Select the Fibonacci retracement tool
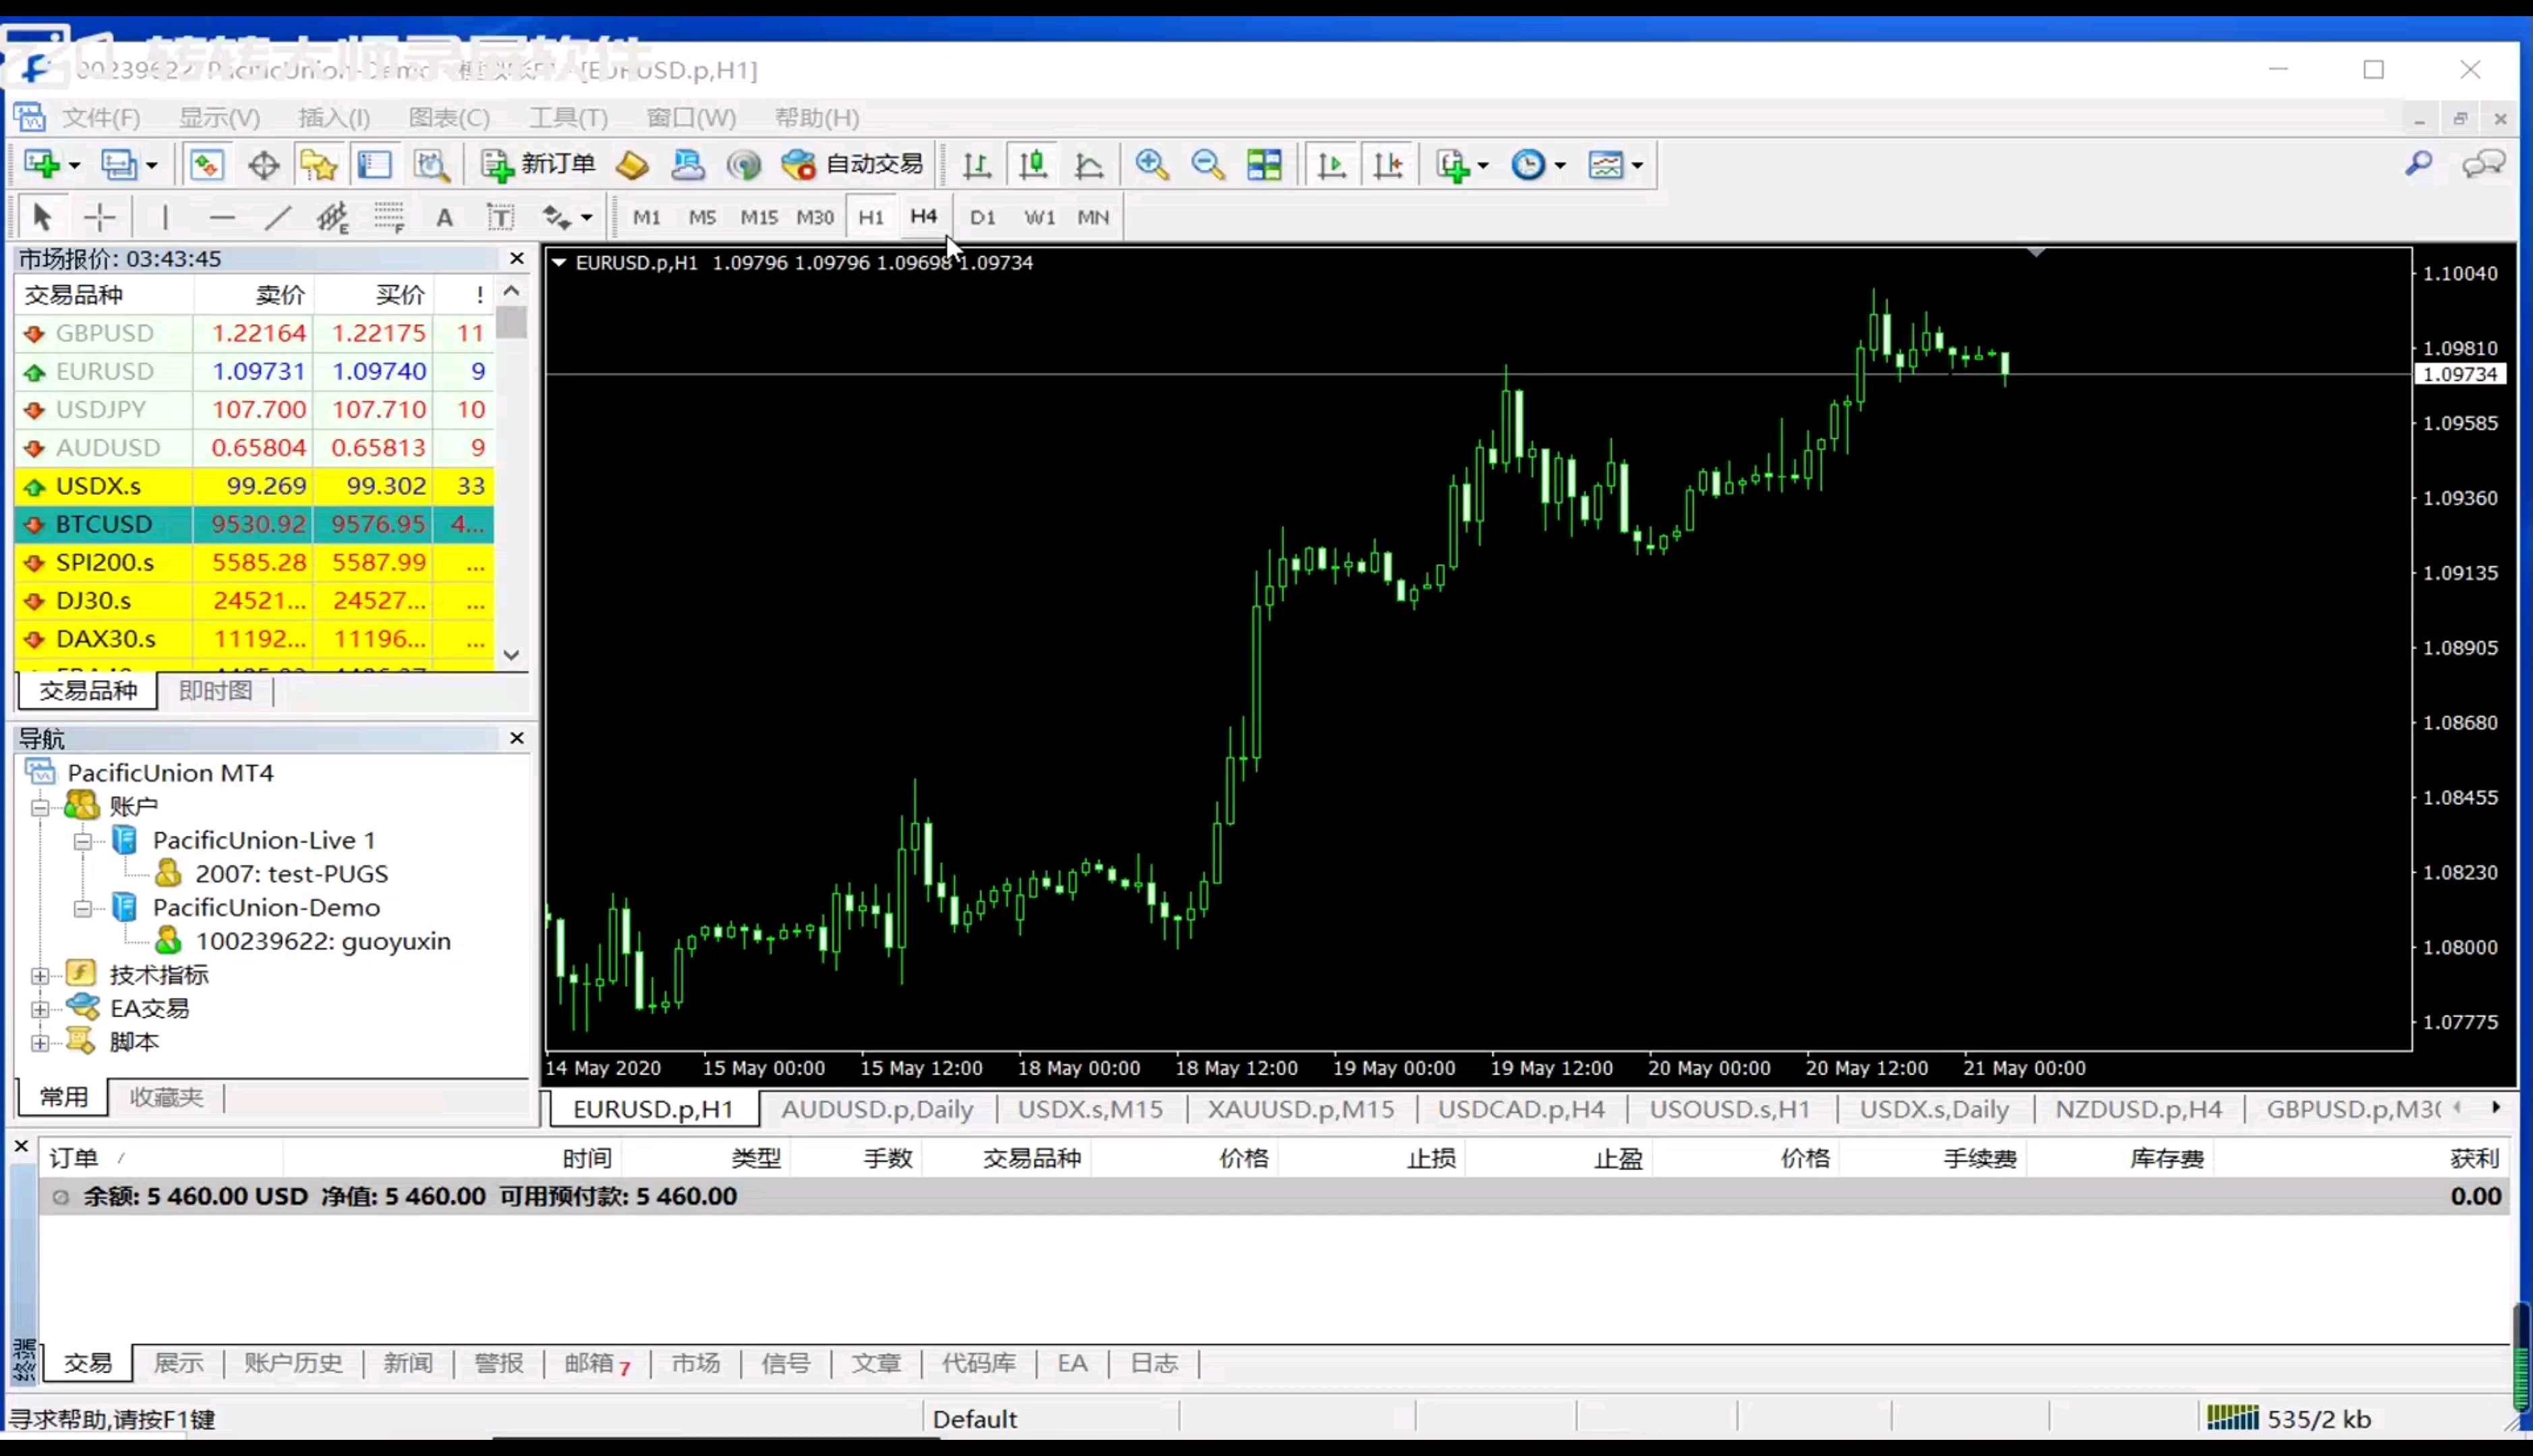Screen dimensions: 2533x1456 pyautogui.click(x=388, y=217)
